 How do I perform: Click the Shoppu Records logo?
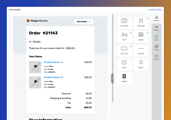point(37,21)
